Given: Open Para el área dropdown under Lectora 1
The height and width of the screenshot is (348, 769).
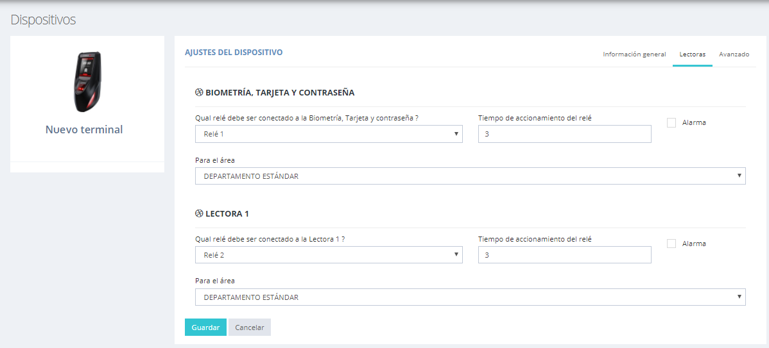Looking at the screenshot, I should tap(471, 297).
